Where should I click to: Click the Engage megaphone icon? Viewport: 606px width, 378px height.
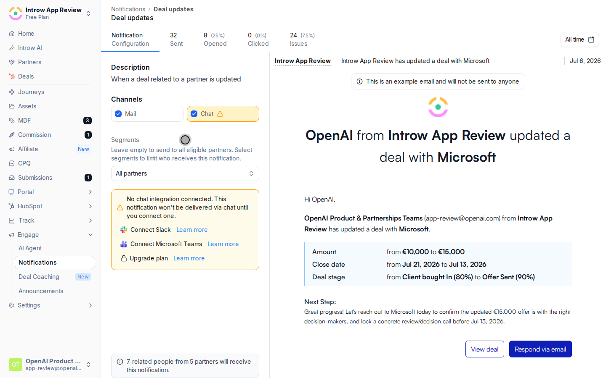tap(11, 235)
